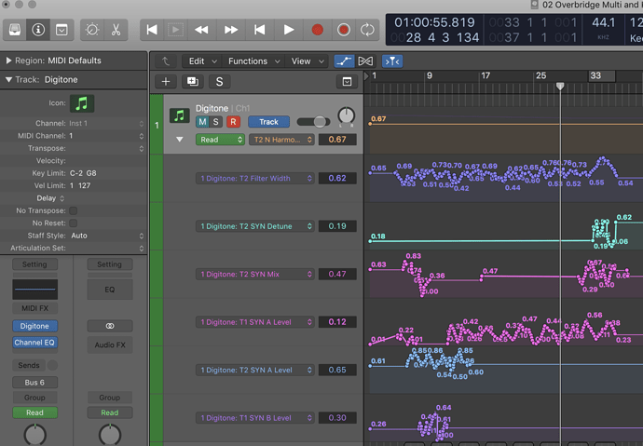
Task: Open the scissors Editors button
Action: click(115, 30)
